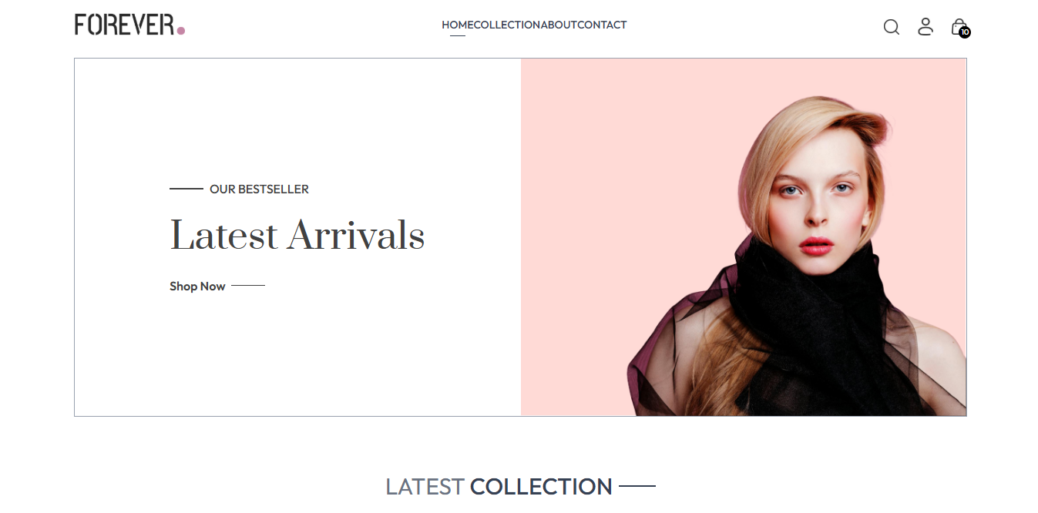This screenshot has height=513, width=1038.
Task: Open the shopping bag cart icon
Action: click(x=959, y=26)
